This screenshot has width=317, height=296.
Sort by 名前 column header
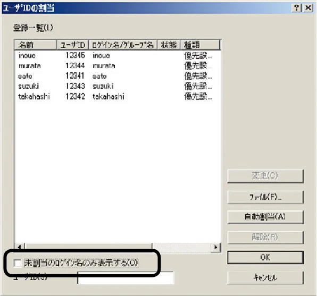pos(36,45)
